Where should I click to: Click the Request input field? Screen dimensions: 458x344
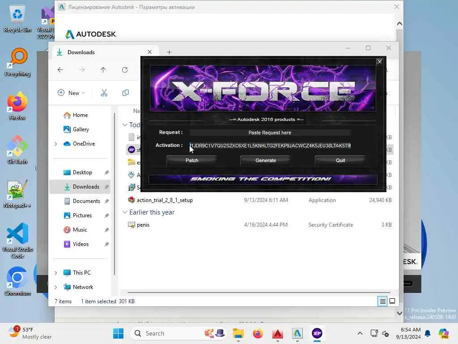270,133
